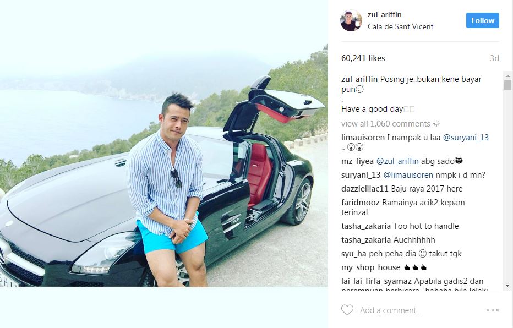Click the comments scrollbar thumb
This screenshot has width=513, height=328.
pos(507,85)
